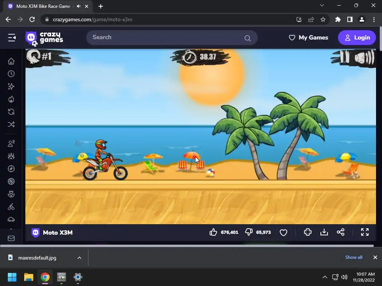Expand options for maxresdefault.jpg download
Image resolution: width=382 pixels, height=286 pixels.
point(79,258)
